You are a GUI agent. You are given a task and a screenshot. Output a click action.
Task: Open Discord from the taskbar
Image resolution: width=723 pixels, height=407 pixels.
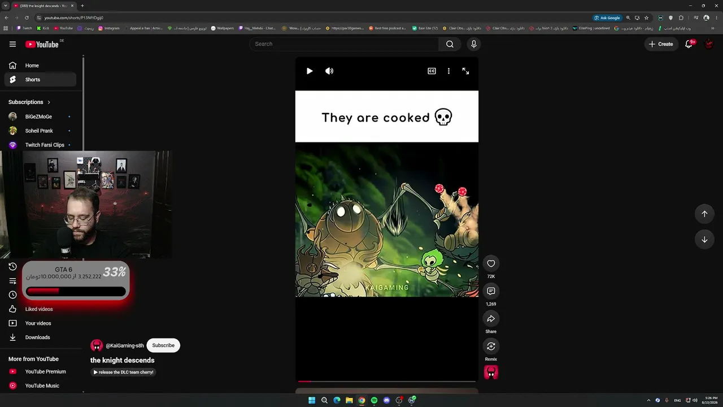[x=386, y=400]
